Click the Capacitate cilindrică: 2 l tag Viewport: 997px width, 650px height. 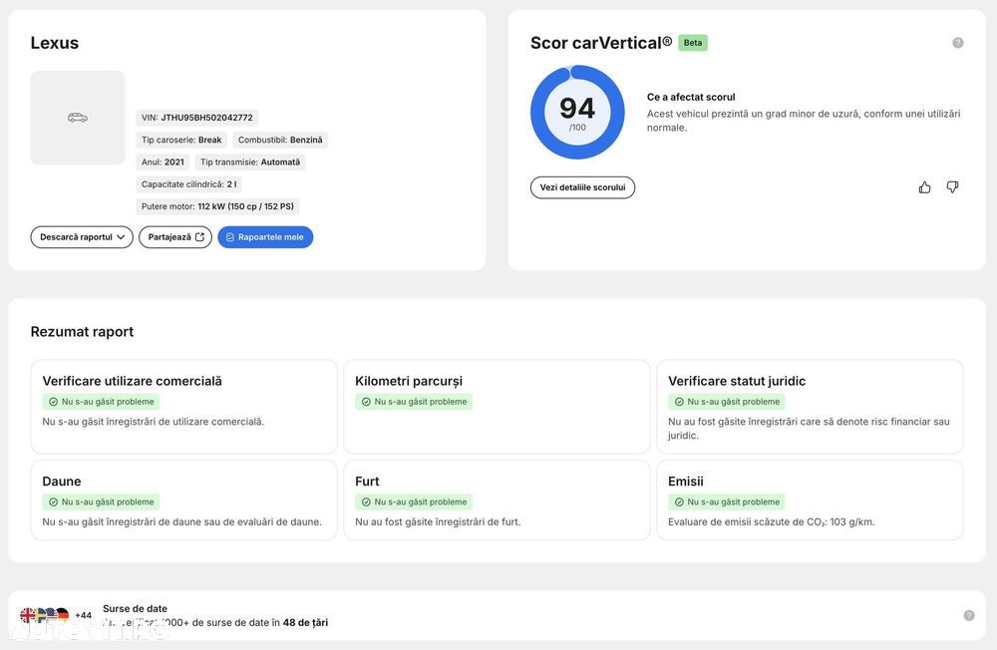[188, 184]
